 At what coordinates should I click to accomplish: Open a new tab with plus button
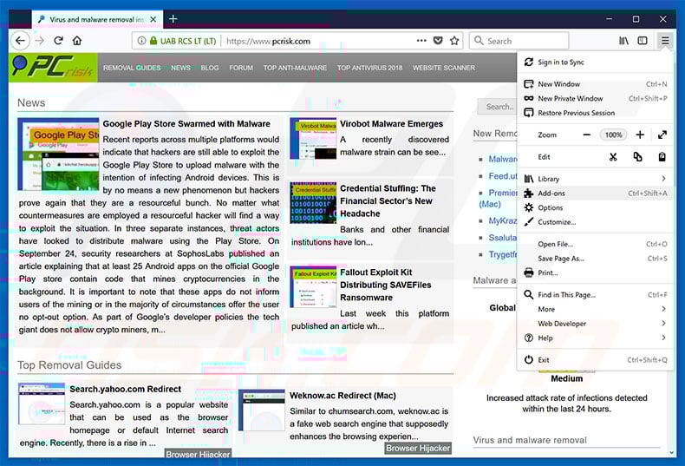click(x=173, y=19)
